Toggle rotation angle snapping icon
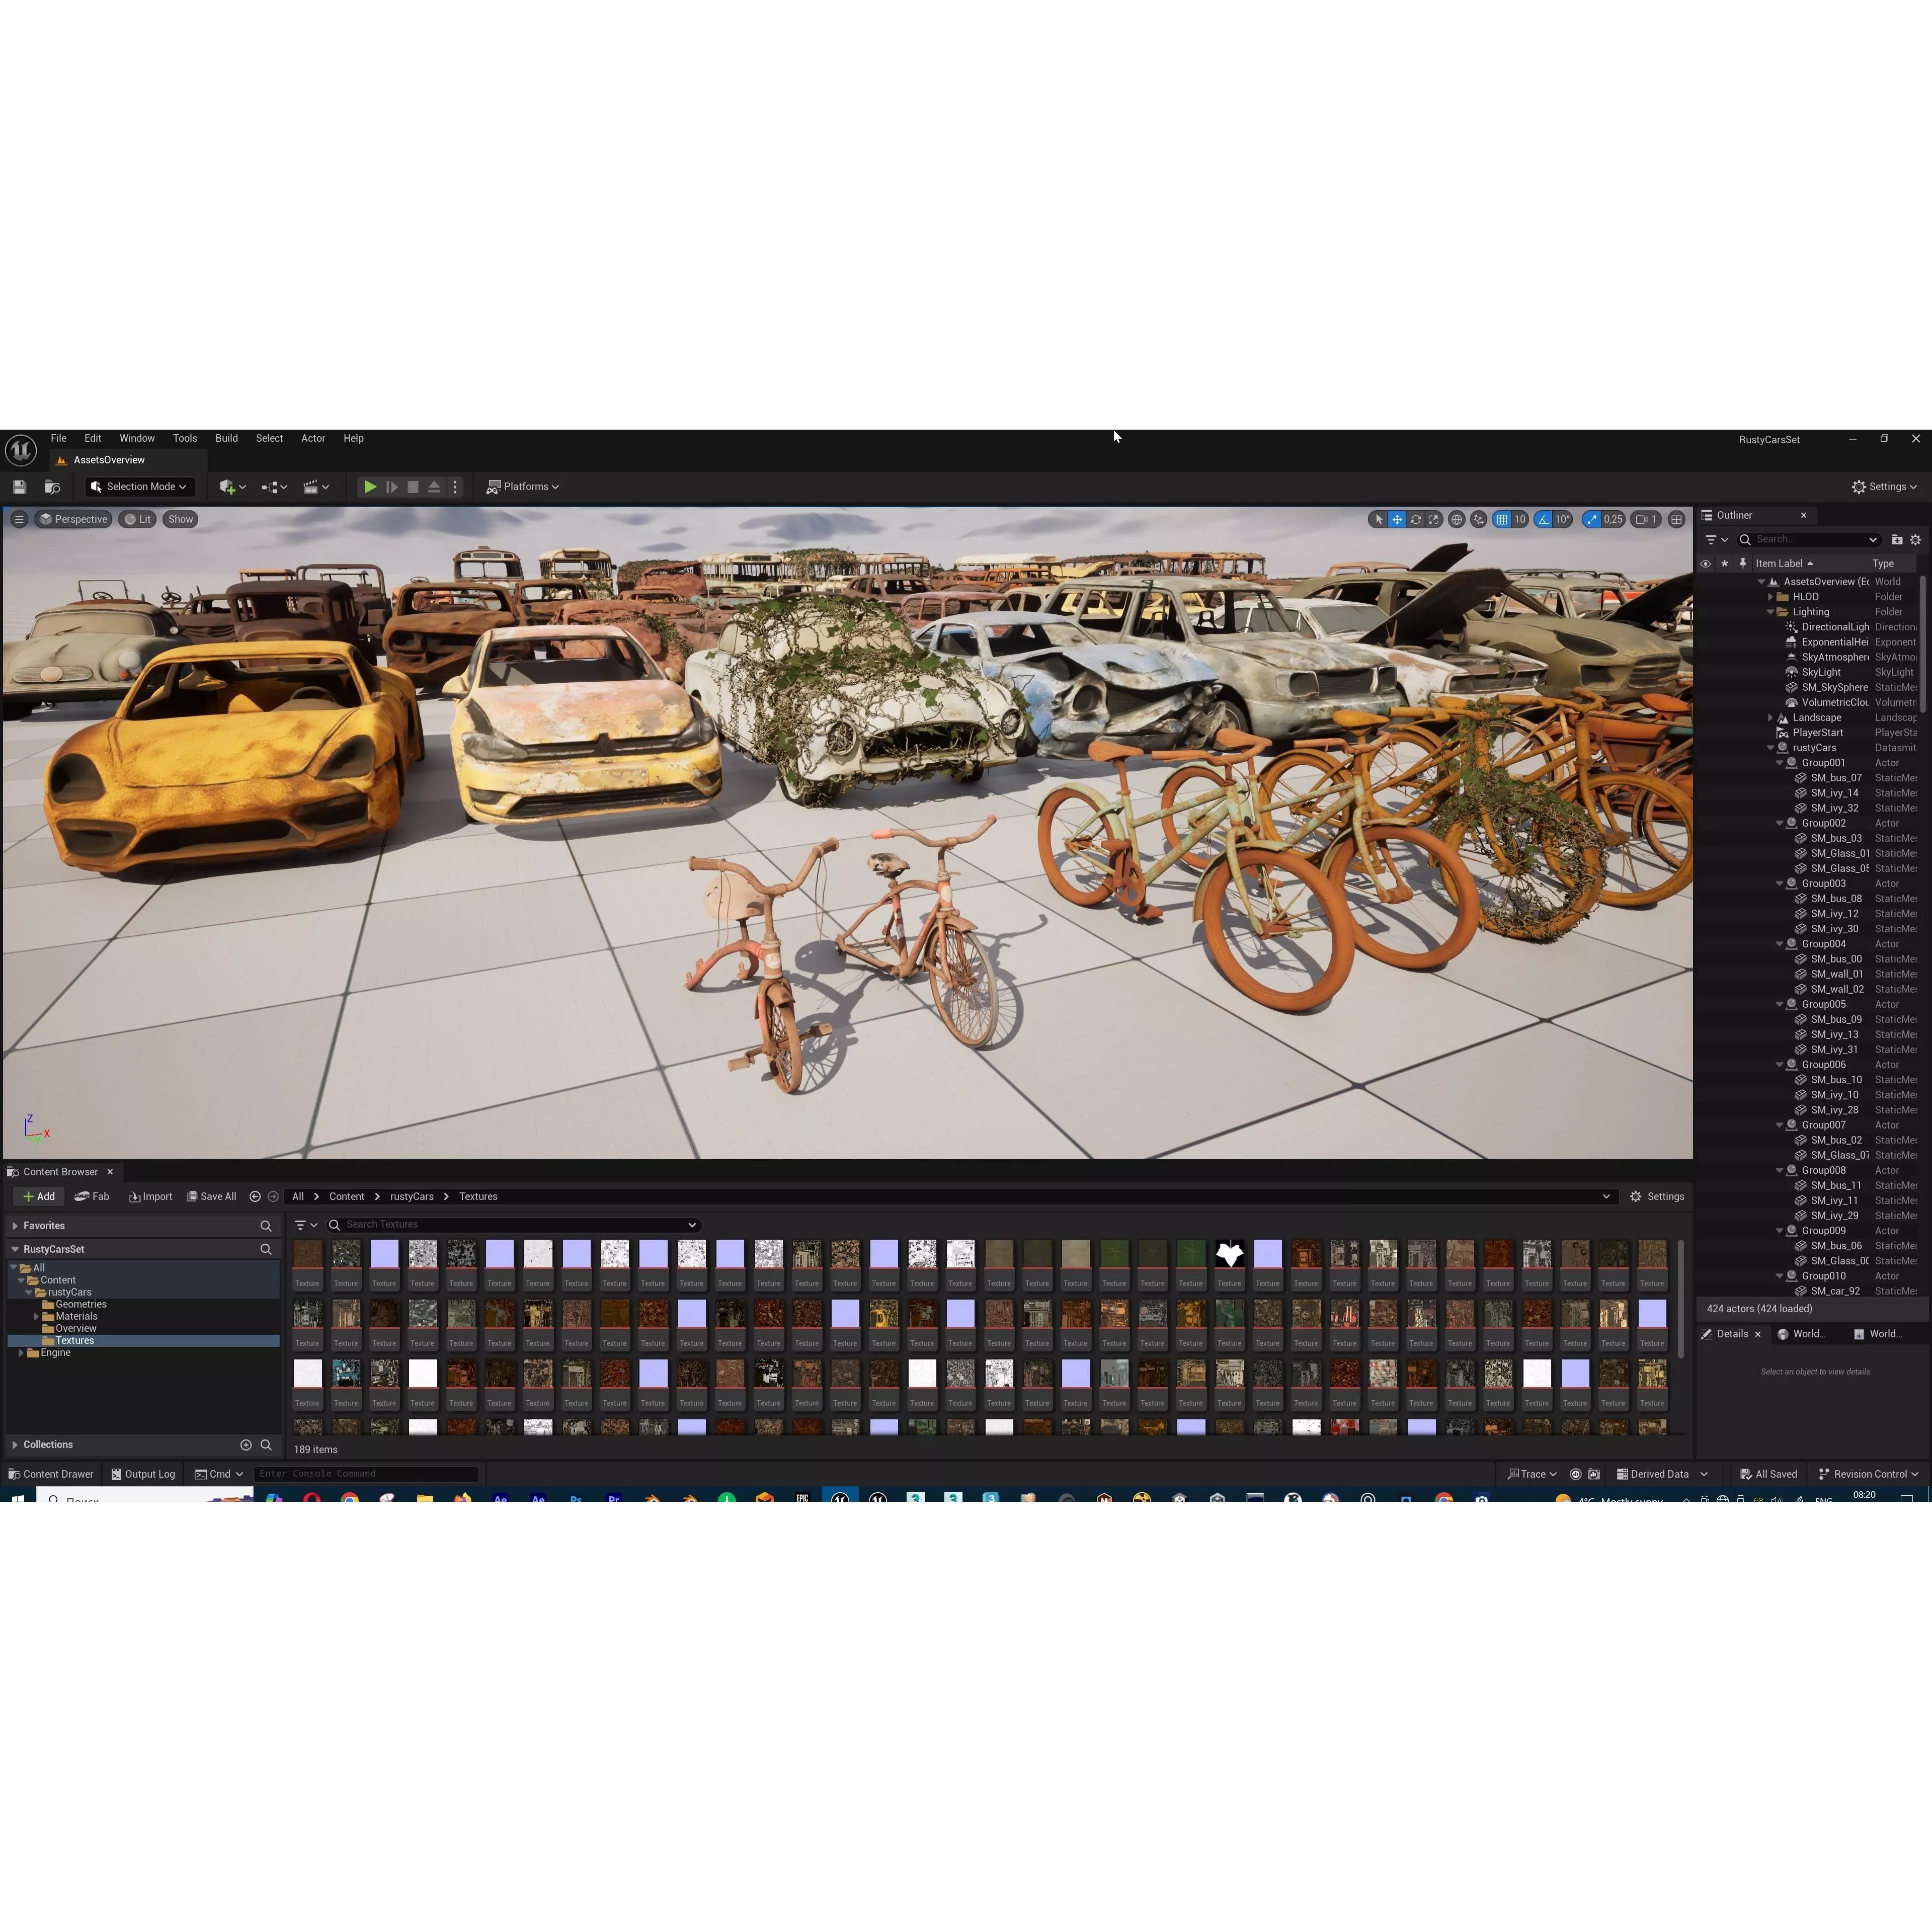The height and width of the screenshot is (1932, 1932). 1543,519
